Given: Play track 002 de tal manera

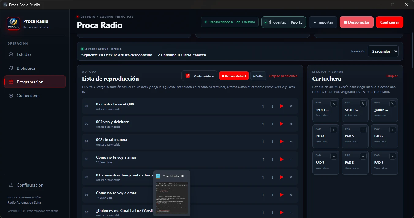Looking at the screenshot, I should click(x=281, y=142).
